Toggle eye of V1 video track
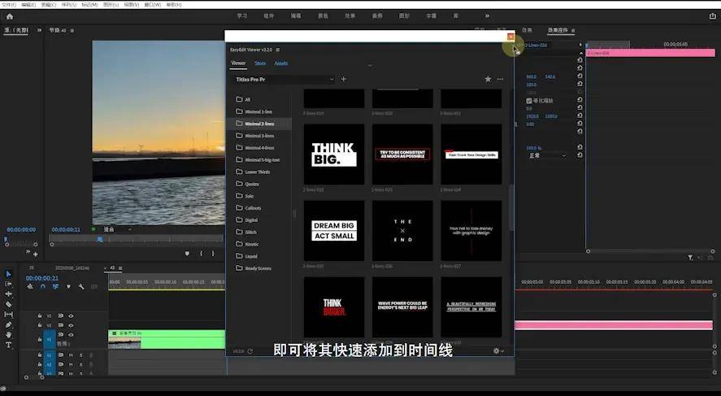The image size is (721, 396). [71, 335]
